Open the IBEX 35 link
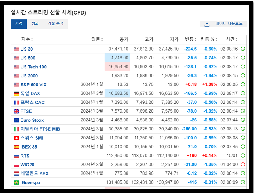Screen dimensions: 254x193 point(29,147)
